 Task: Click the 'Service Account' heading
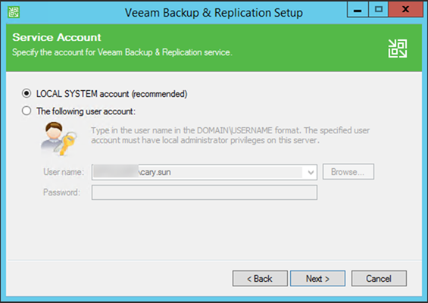click(x=57, y=37)
